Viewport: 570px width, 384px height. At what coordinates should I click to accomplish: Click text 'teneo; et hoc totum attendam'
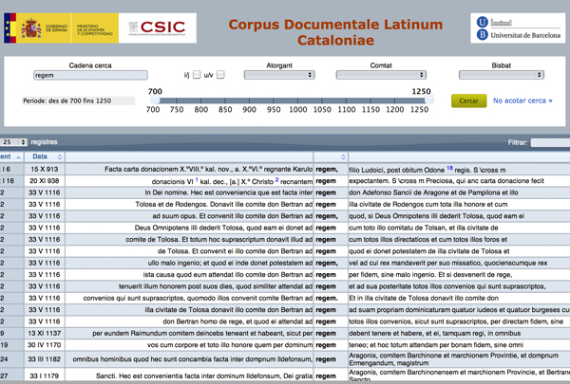[436, 345]
